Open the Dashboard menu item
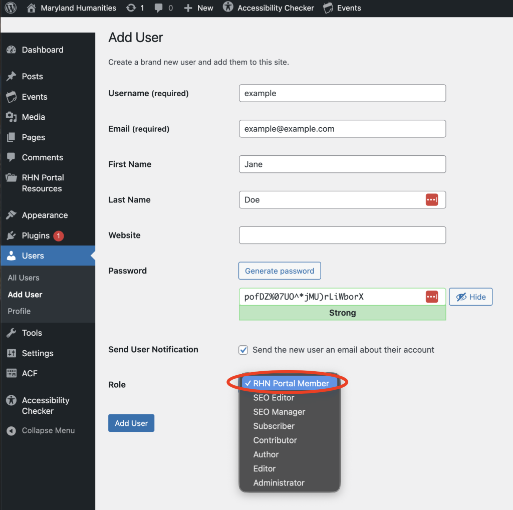513x510 pixels. (48, 50)
